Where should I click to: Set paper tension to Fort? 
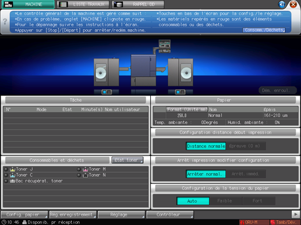258,201
